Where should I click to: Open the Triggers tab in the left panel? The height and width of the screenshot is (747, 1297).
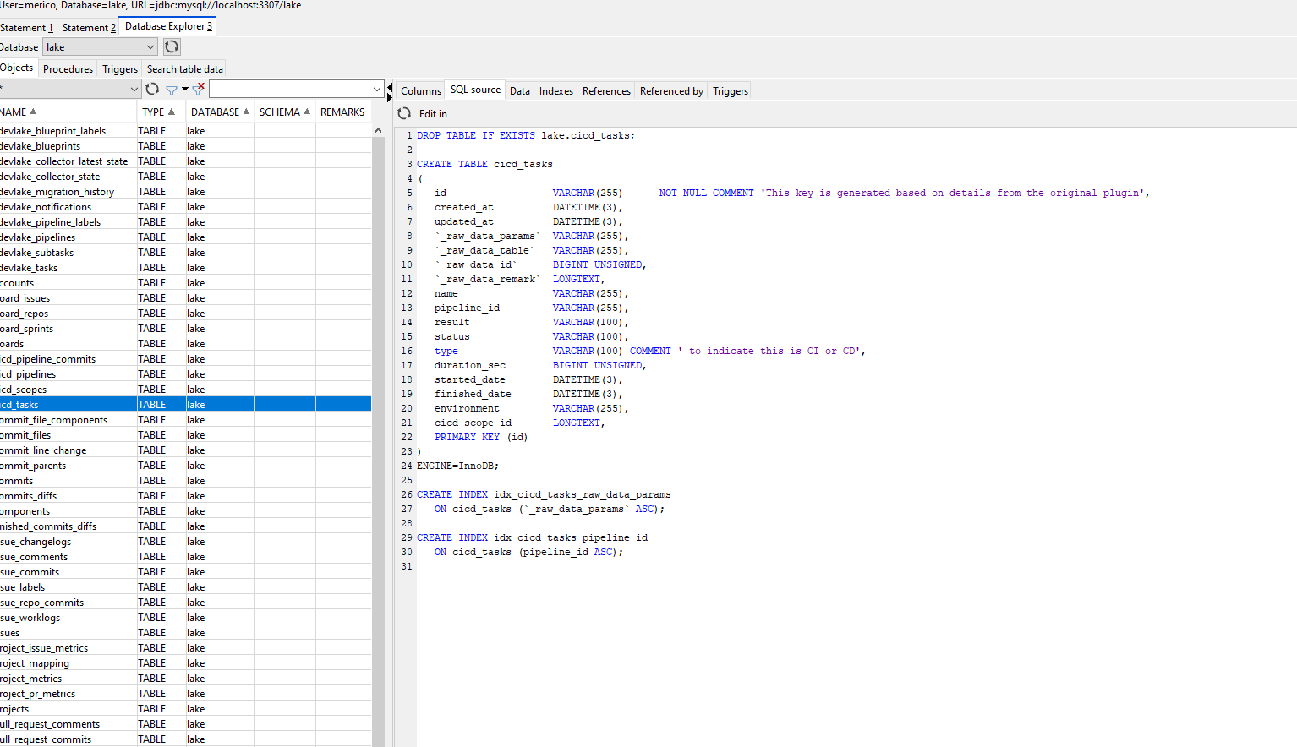(120, 69)
